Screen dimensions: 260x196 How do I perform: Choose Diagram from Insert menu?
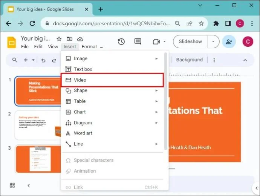pos(112,123)
